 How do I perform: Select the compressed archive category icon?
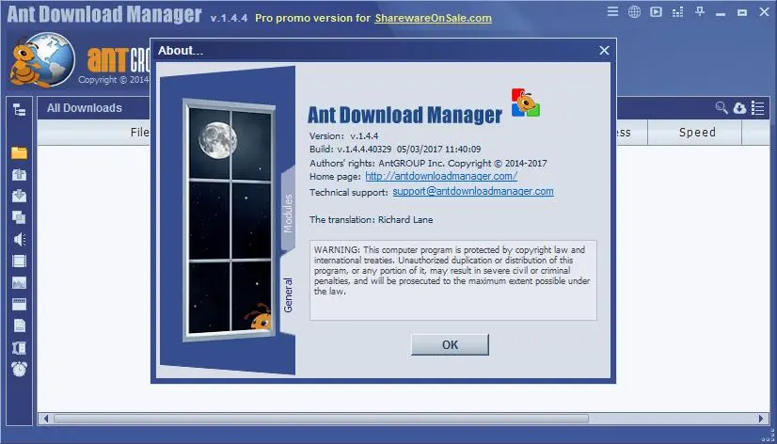click(20, 347)
